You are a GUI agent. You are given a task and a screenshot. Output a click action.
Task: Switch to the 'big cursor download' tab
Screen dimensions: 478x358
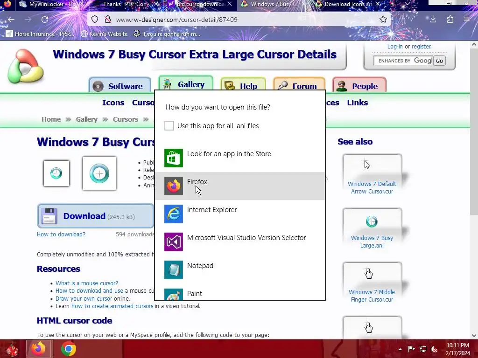point(200,4)
